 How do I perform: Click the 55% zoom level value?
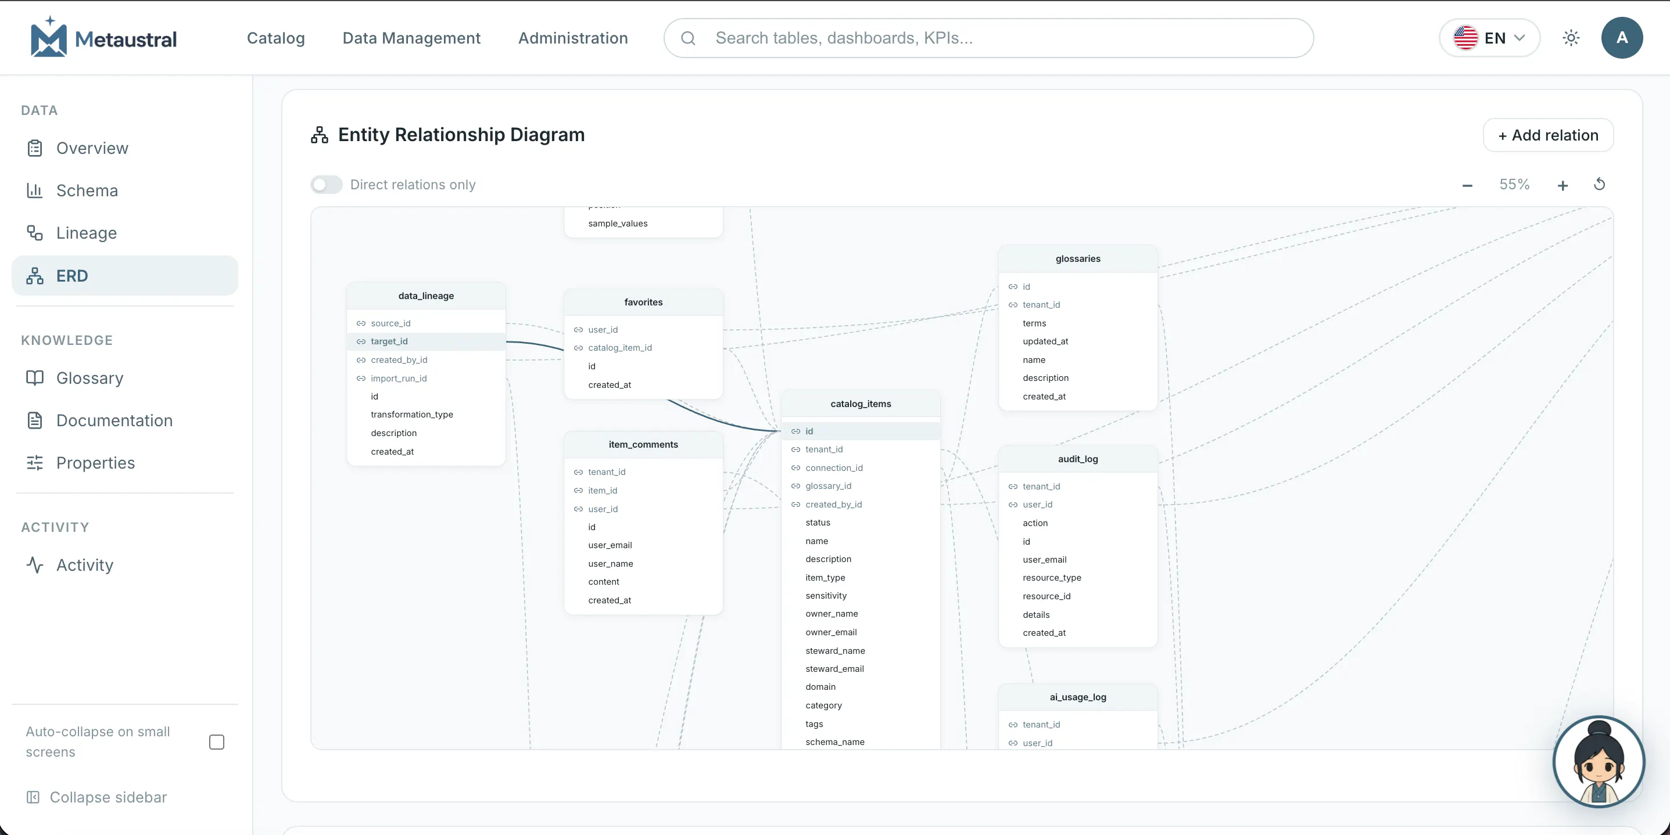[1514, 185]
